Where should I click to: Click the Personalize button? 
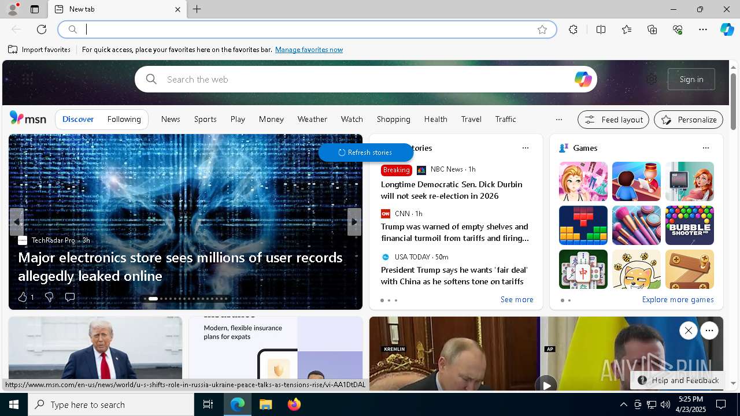click(689, 120)
